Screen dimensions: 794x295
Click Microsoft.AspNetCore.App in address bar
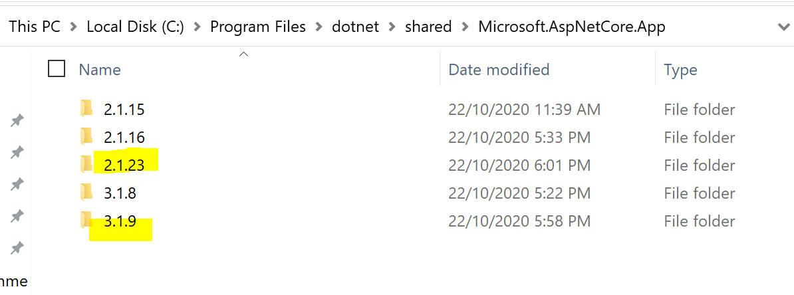click(571, 27)
